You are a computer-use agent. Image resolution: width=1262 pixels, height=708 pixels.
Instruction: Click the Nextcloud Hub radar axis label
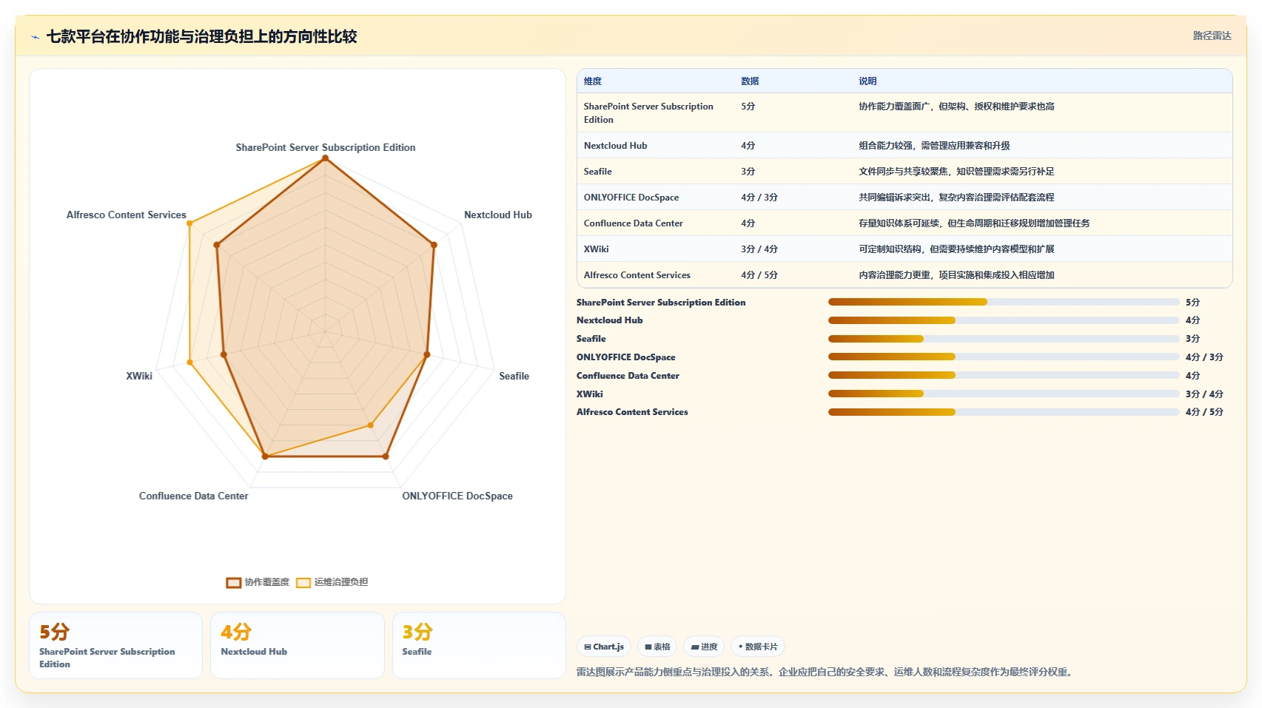(498, 215)
